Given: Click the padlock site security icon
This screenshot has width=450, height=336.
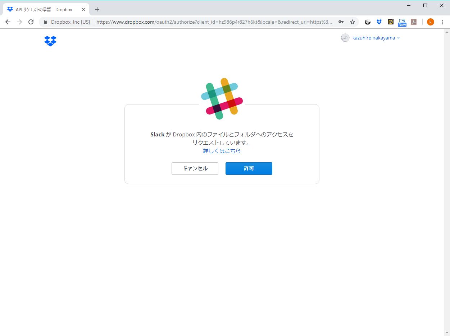Looking at the screenshot, I should point(45,22).
